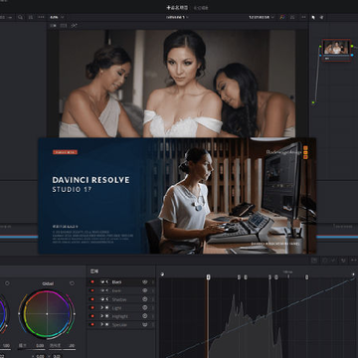This screenshot has height=358, width=358.
Task: Select the Shadow zone name
Action: tap(119, 299)
